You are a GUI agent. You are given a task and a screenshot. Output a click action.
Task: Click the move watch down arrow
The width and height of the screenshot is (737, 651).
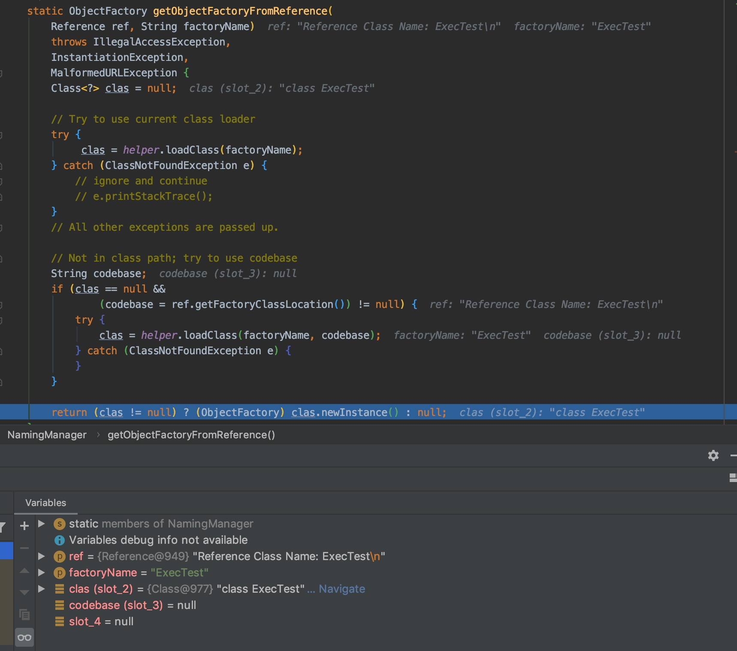tap(24, 592)
